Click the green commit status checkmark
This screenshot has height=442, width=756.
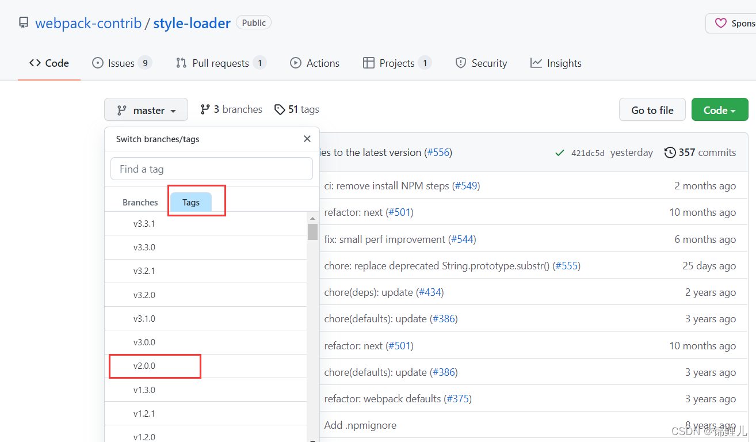point(559,153)
